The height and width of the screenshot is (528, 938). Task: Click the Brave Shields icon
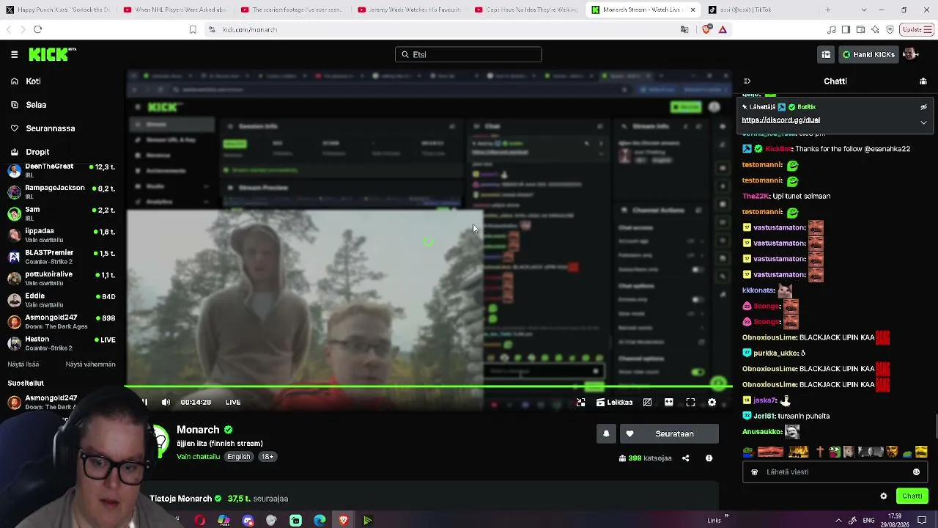[x=706, y=29]
